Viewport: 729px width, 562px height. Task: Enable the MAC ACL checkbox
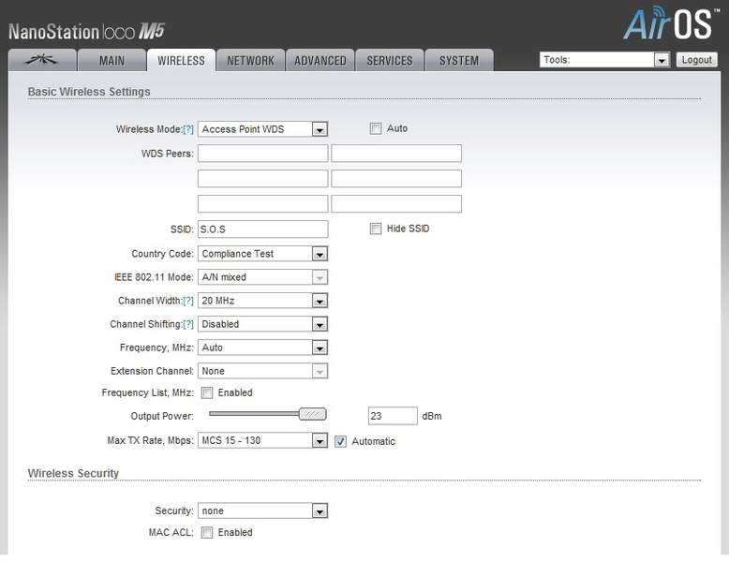click(x=207, y=533)
